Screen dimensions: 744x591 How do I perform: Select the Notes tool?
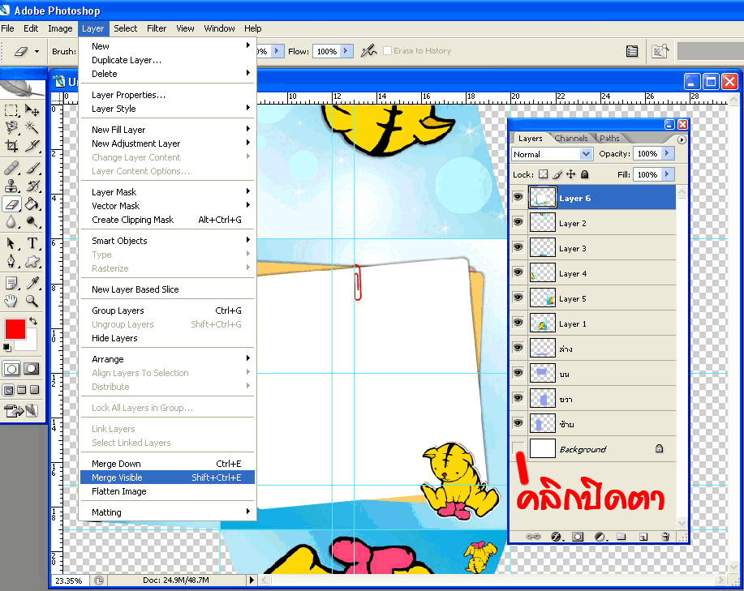(x=11, y=284)
